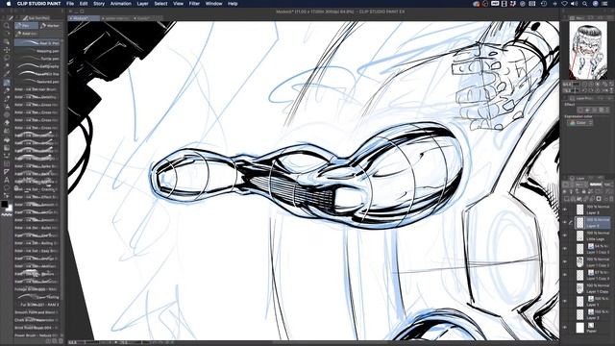This screenshot has height=346, width=615.
Task: Toggle visibility of Layer 1 Copy 2
Action: click(x=565, y=262)
